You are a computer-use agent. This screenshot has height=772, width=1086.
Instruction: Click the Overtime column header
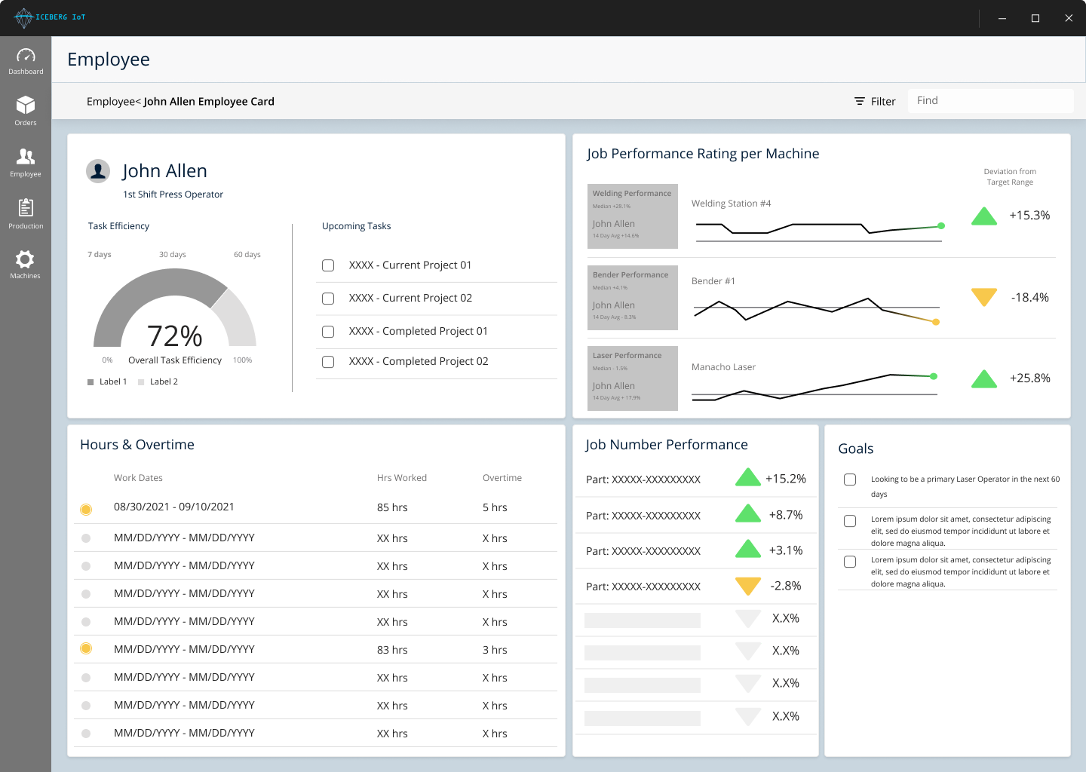(502, 478)
